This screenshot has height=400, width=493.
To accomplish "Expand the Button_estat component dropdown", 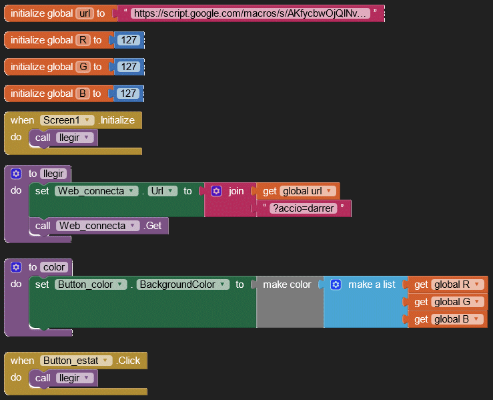I will pyautogui.click(x=106, y=361).
